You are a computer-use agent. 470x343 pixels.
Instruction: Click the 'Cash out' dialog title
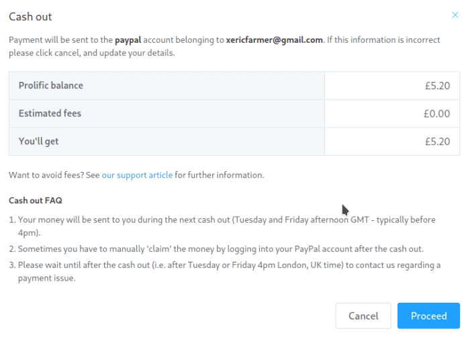coord(30,17)
